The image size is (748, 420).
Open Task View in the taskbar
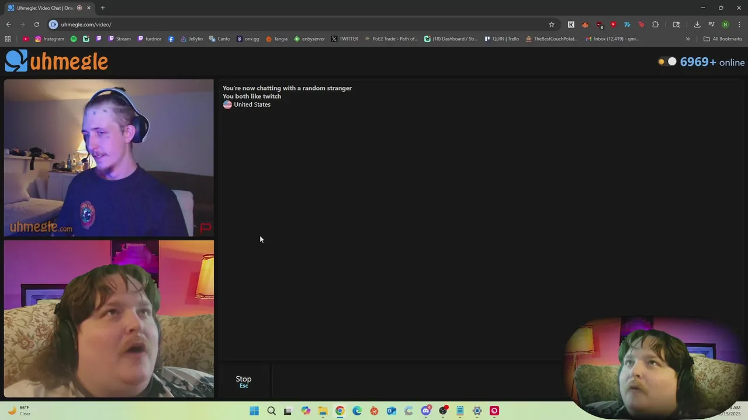pos(288,411)
